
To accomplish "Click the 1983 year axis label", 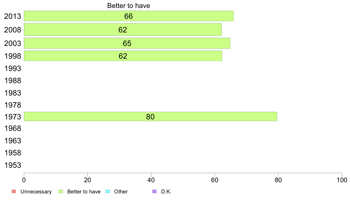I will click(x=13, y=93).
